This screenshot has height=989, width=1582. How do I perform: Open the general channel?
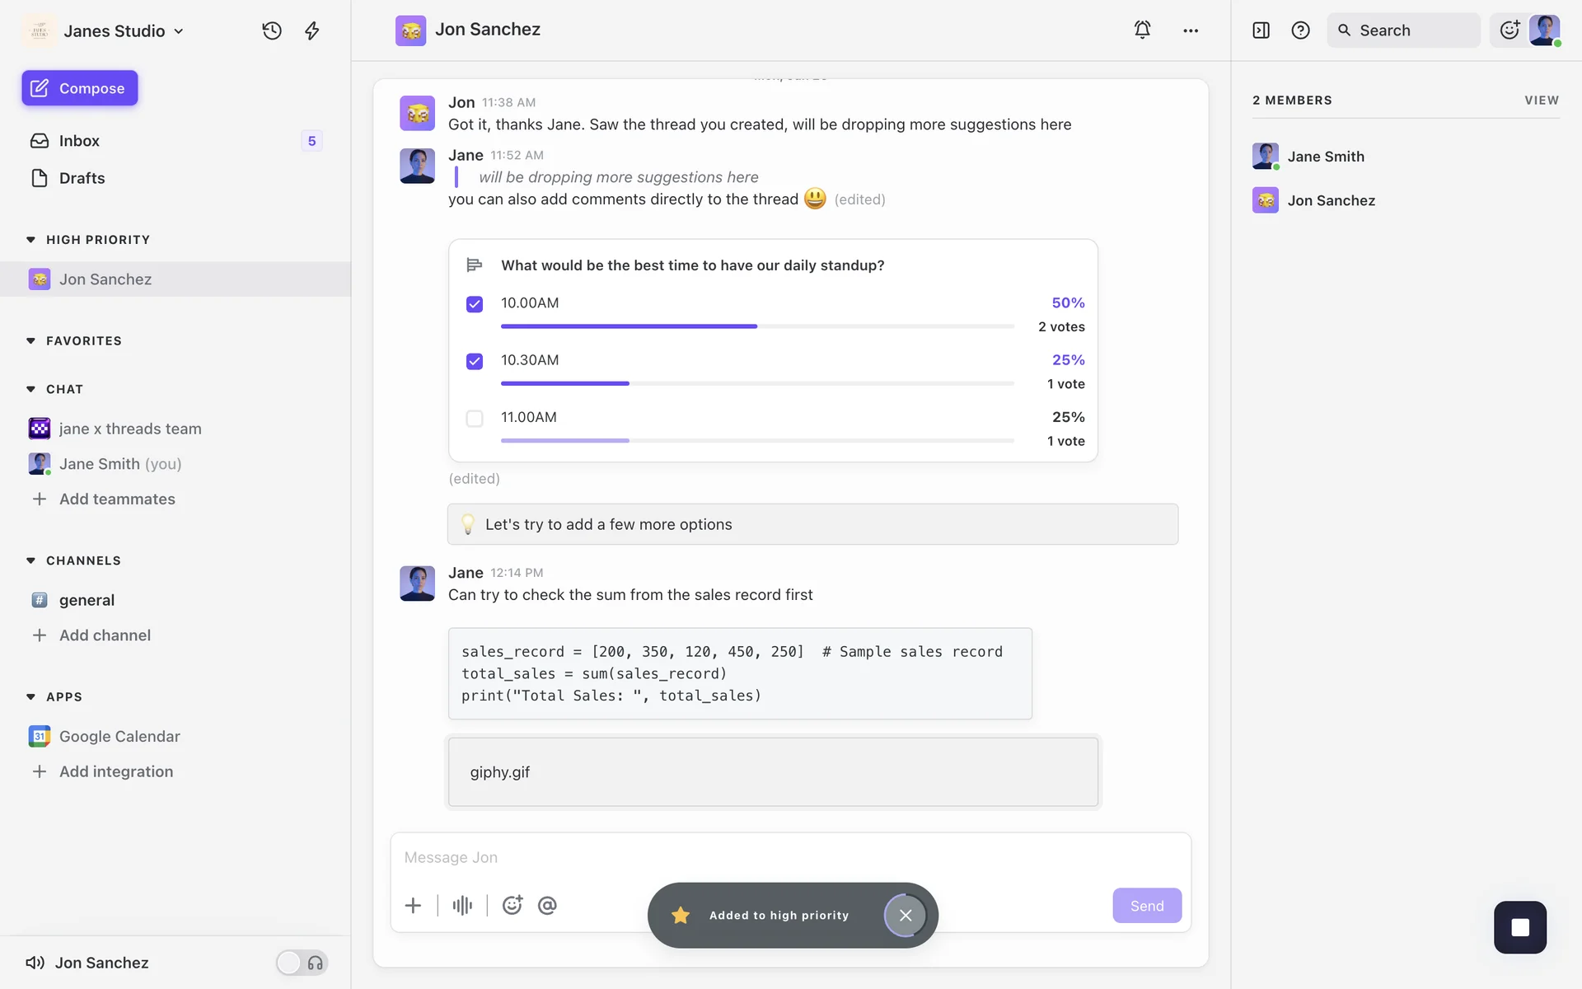87,600
